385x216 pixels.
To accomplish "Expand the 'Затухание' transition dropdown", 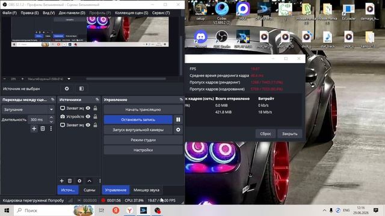I will 51,109.
